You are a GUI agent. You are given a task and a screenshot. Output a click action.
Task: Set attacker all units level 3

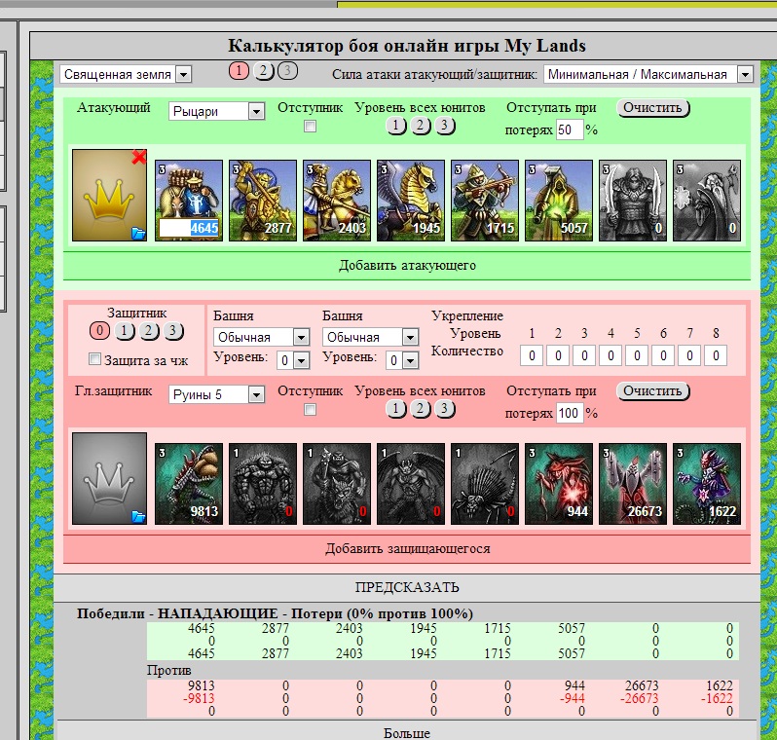coord(445,126)
